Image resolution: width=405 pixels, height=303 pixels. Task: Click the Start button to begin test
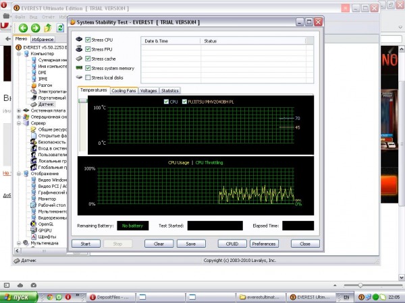(x=86, y=244)
